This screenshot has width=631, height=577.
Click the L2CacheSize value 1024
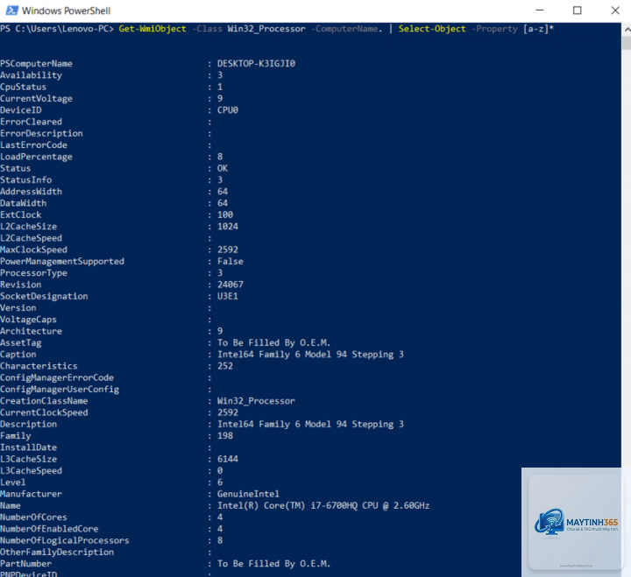tap(228, 227)
